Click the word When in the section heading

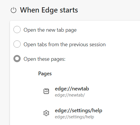[x=29, y=10]
